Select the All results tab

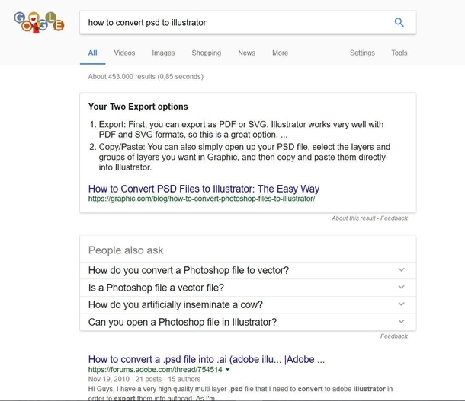(92, 53)
